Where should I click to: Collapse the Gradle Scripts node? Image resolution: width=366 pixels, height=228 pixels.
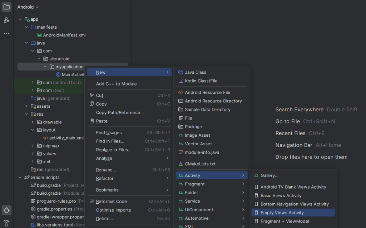tap(20, 178)
